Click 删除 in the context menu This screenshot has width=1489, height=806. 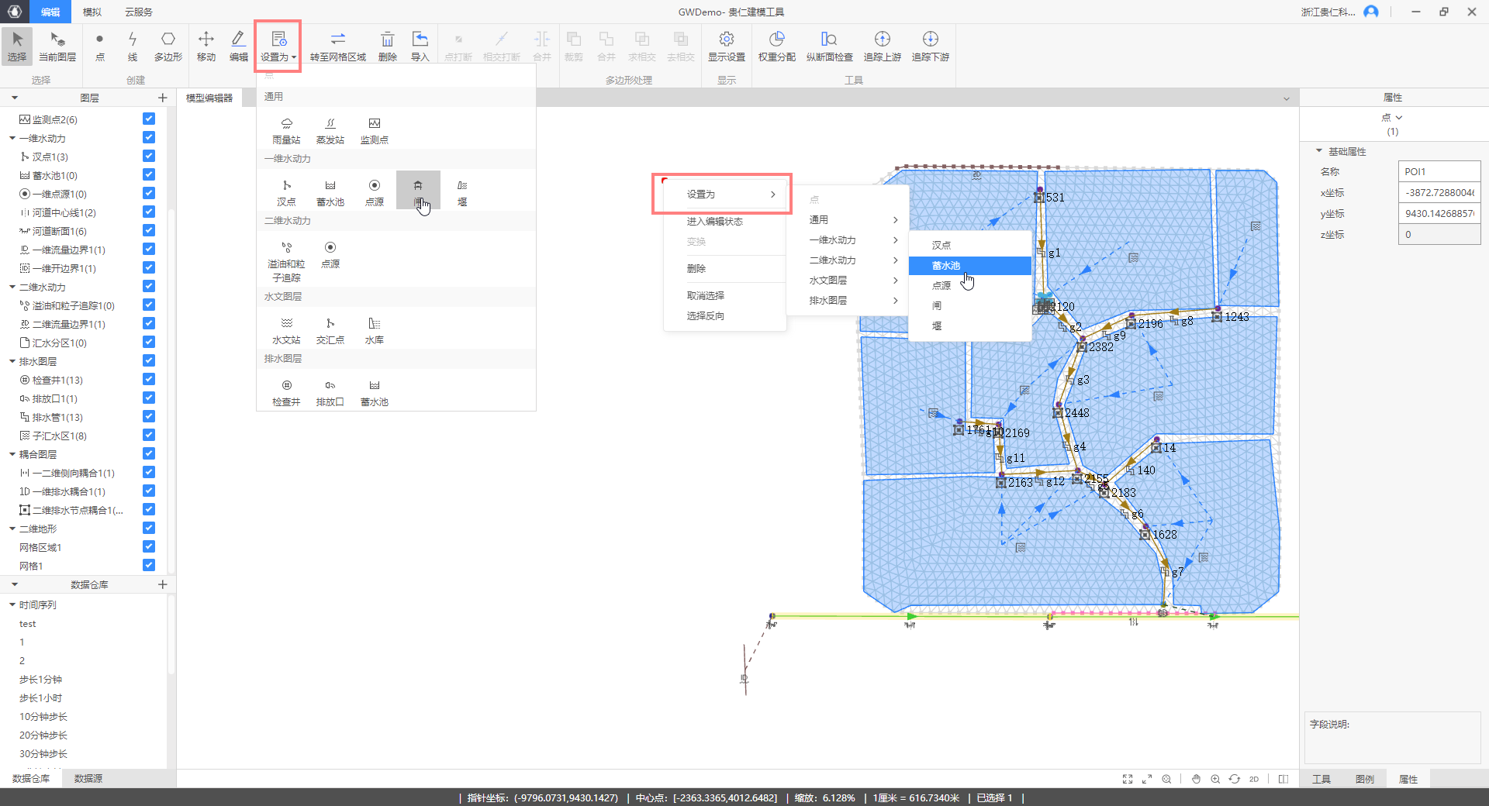click(696, 269)
